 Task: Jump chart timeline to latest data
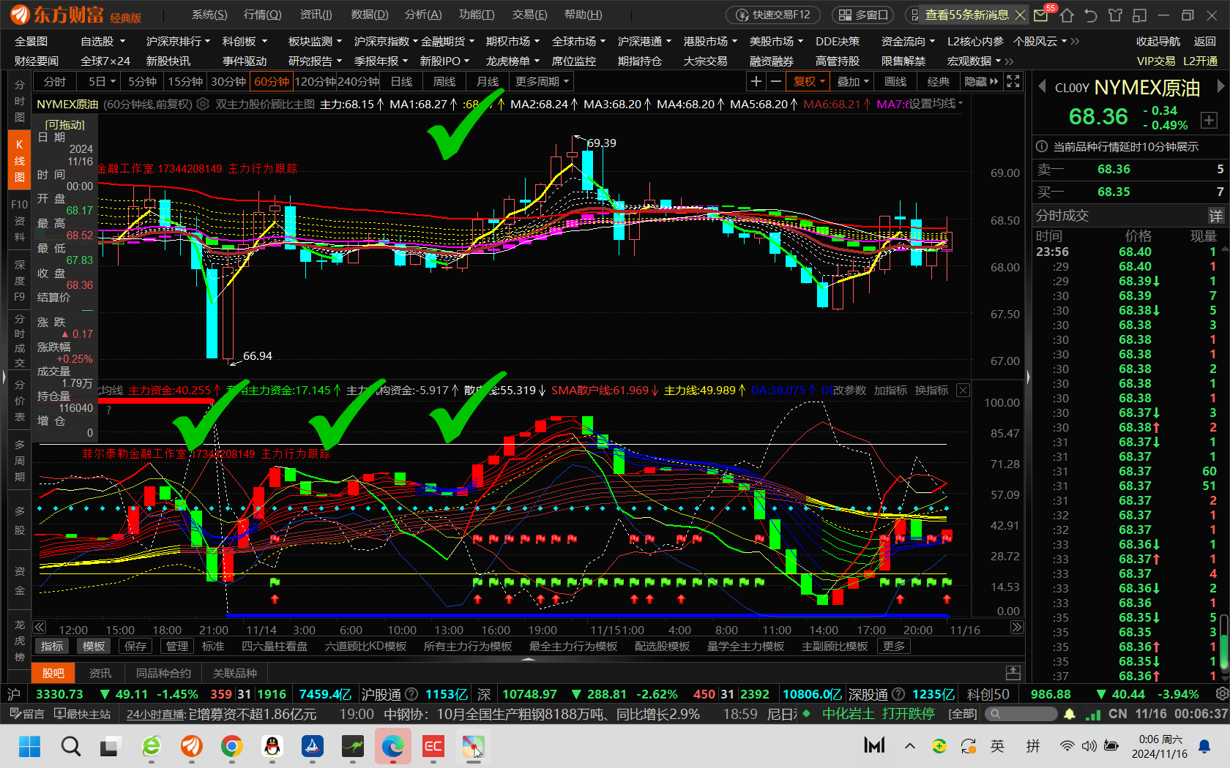[1017, 628]
